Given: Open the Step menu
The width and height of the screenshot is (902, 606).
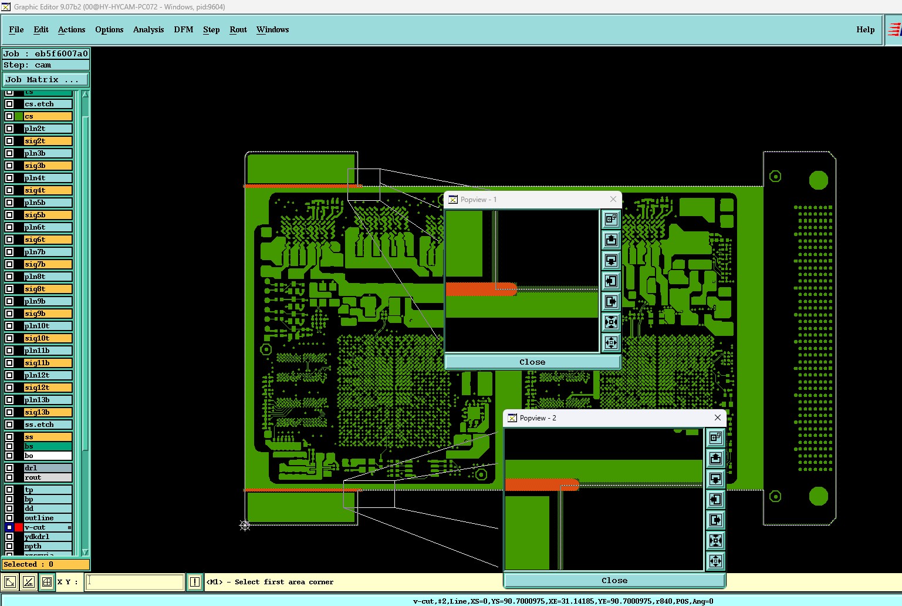Looking at the screenshot, I should (x=211, y=29).
